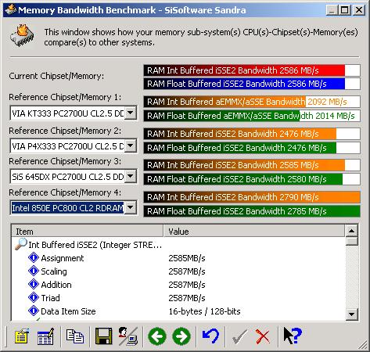Click the yellow notes options icon
Image resolution: width=370 pixels, height=352 pixels.
[22, 336]
